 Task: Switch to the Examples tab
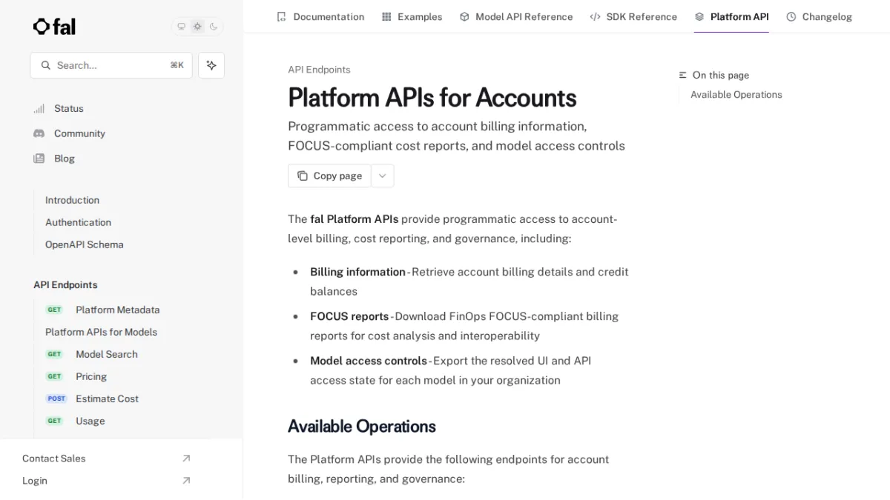(412, 16)
